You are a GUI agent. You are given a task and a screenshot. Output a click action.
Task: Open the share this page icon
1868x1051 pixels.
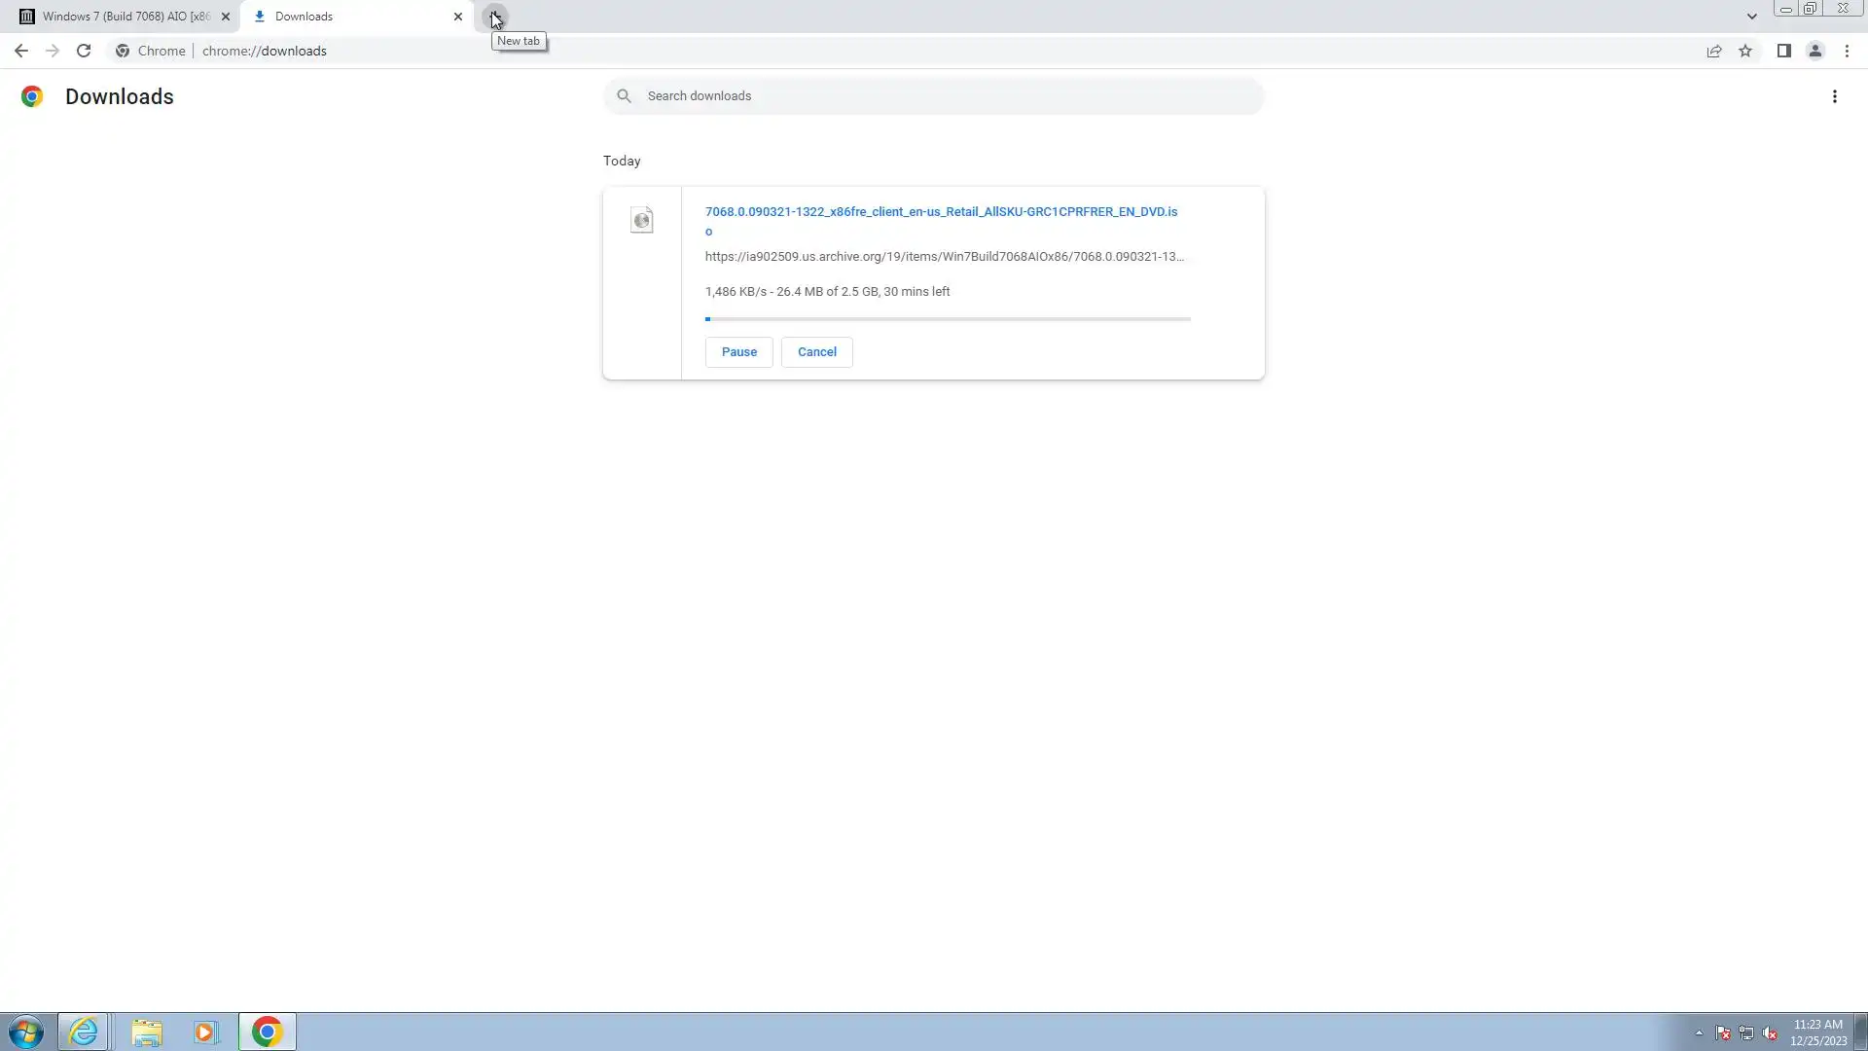(1714, 51)
